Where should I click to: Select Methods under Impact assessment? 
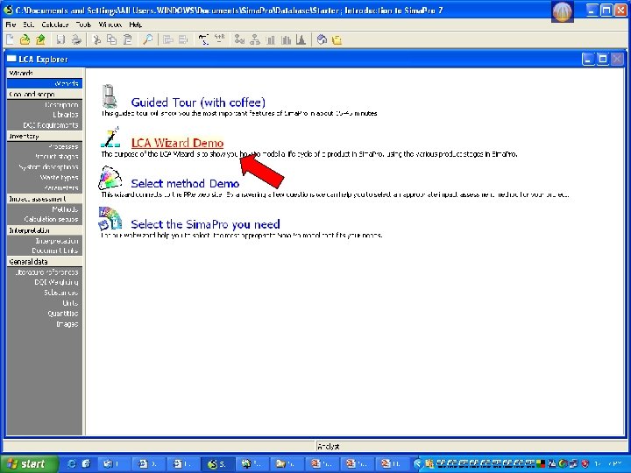coord(65,209)
